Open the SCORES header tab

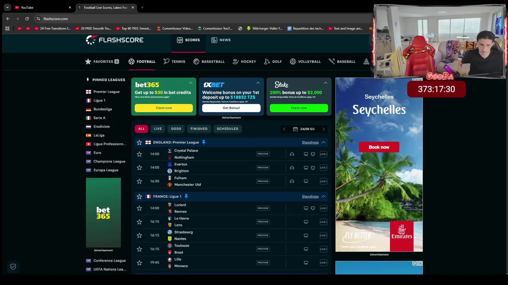188,40
